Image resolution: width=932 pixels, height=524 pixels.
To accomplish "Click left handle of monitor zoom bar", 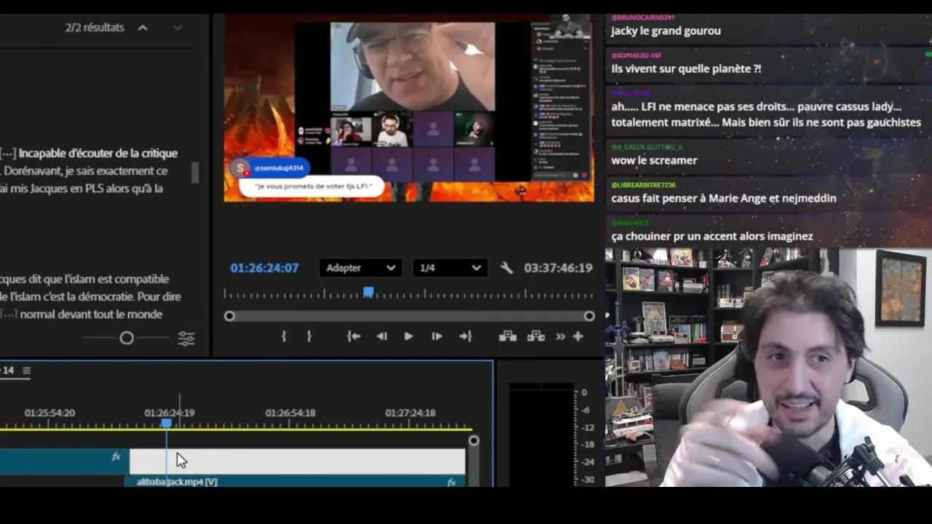I will (229, 316).
